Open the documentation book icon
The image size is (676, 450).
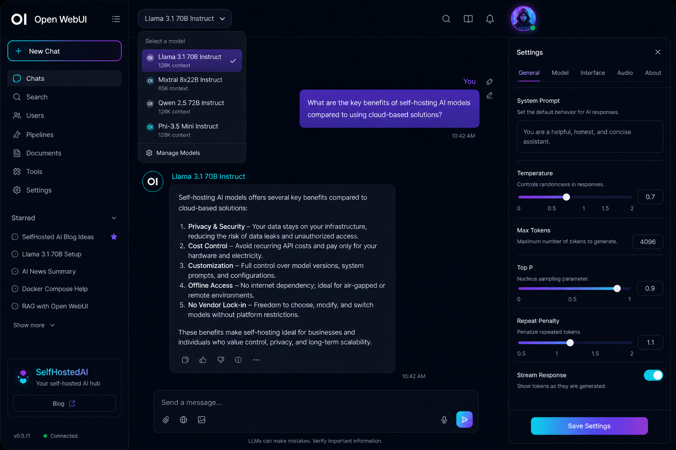[468, 18]
